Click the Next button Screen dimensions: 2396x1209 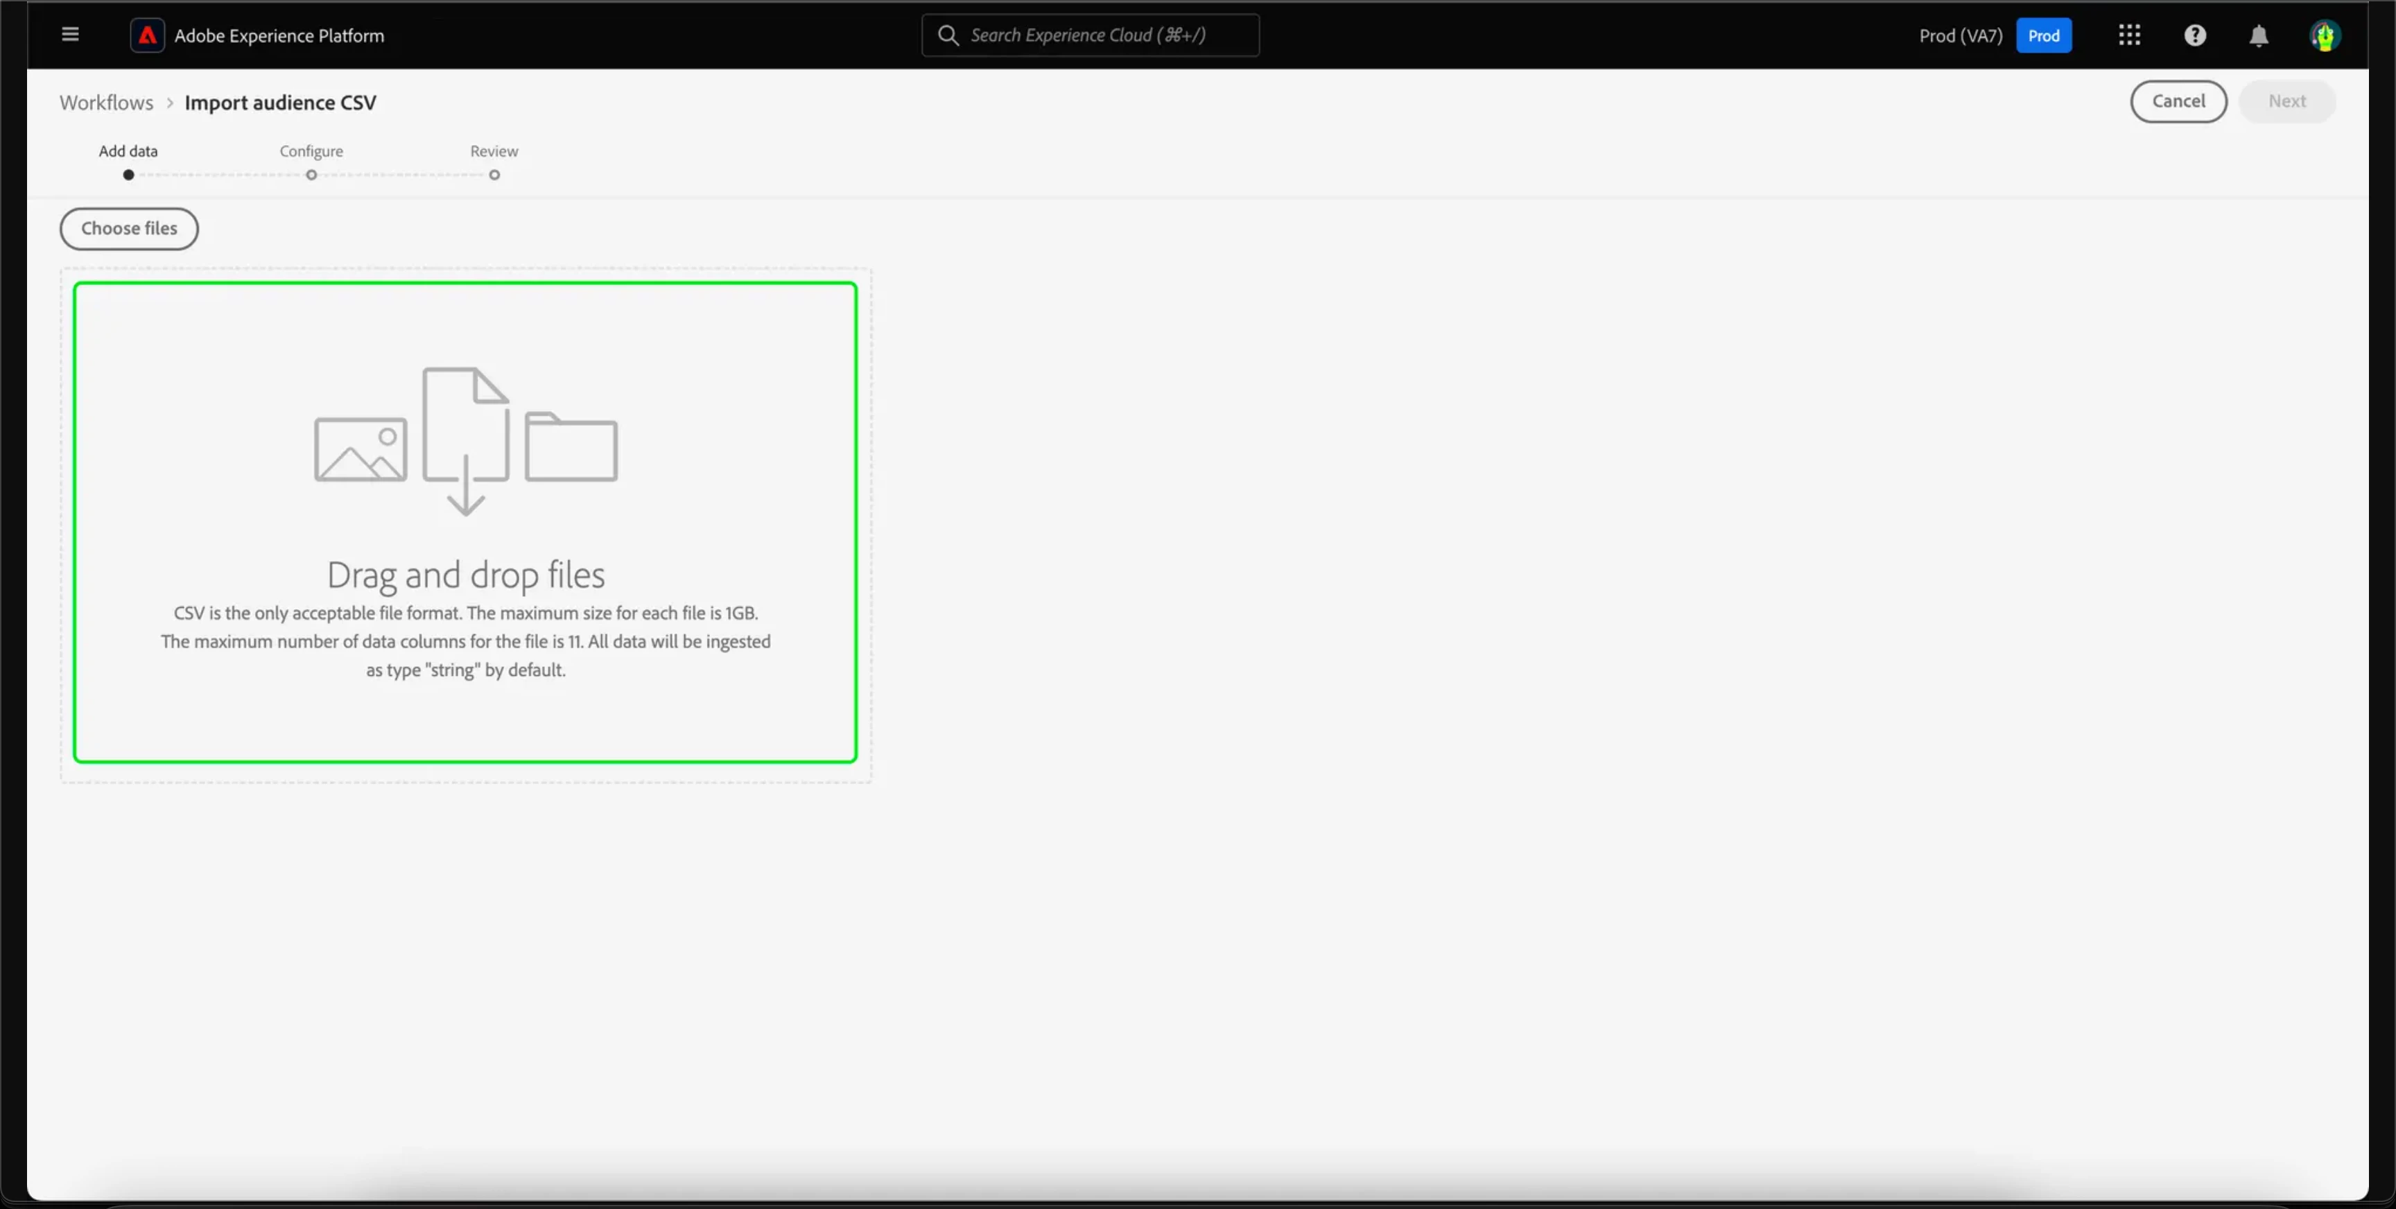[2286, 101]
